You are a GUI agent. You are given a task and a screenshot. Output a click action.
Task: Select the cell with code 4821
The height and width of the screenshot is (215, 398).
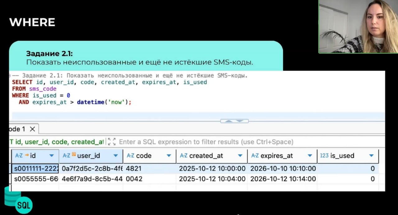pos(149,169)
